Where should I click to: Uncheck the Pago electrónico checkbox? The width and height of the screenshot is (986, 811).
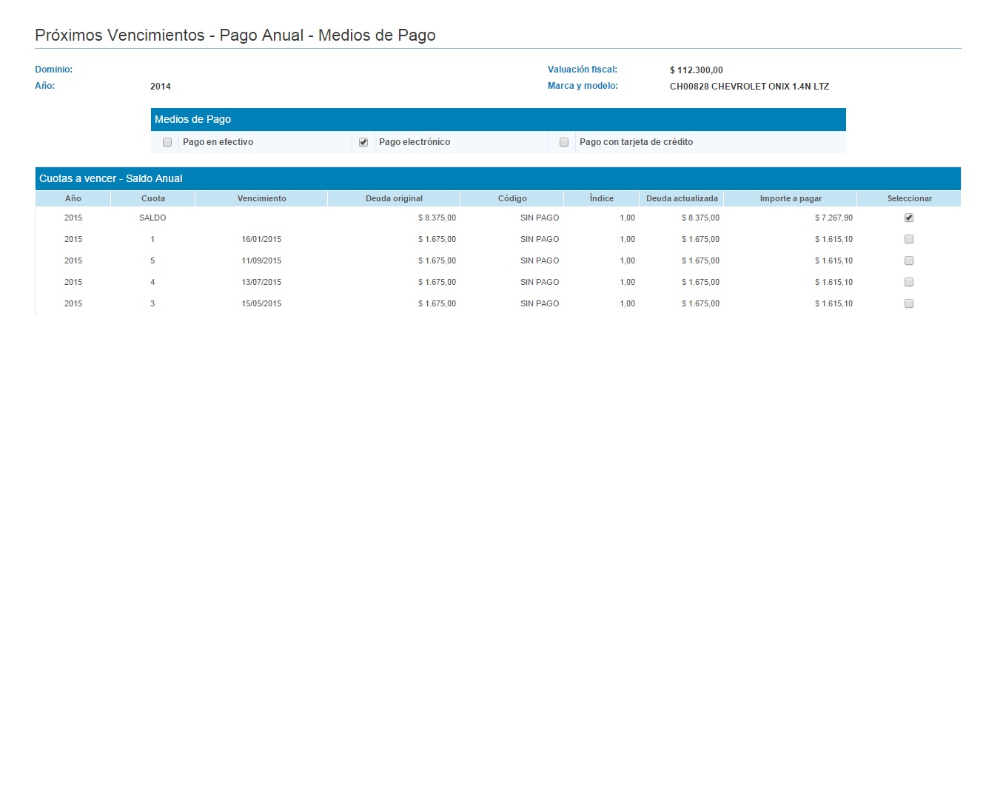tap(363, 142)
